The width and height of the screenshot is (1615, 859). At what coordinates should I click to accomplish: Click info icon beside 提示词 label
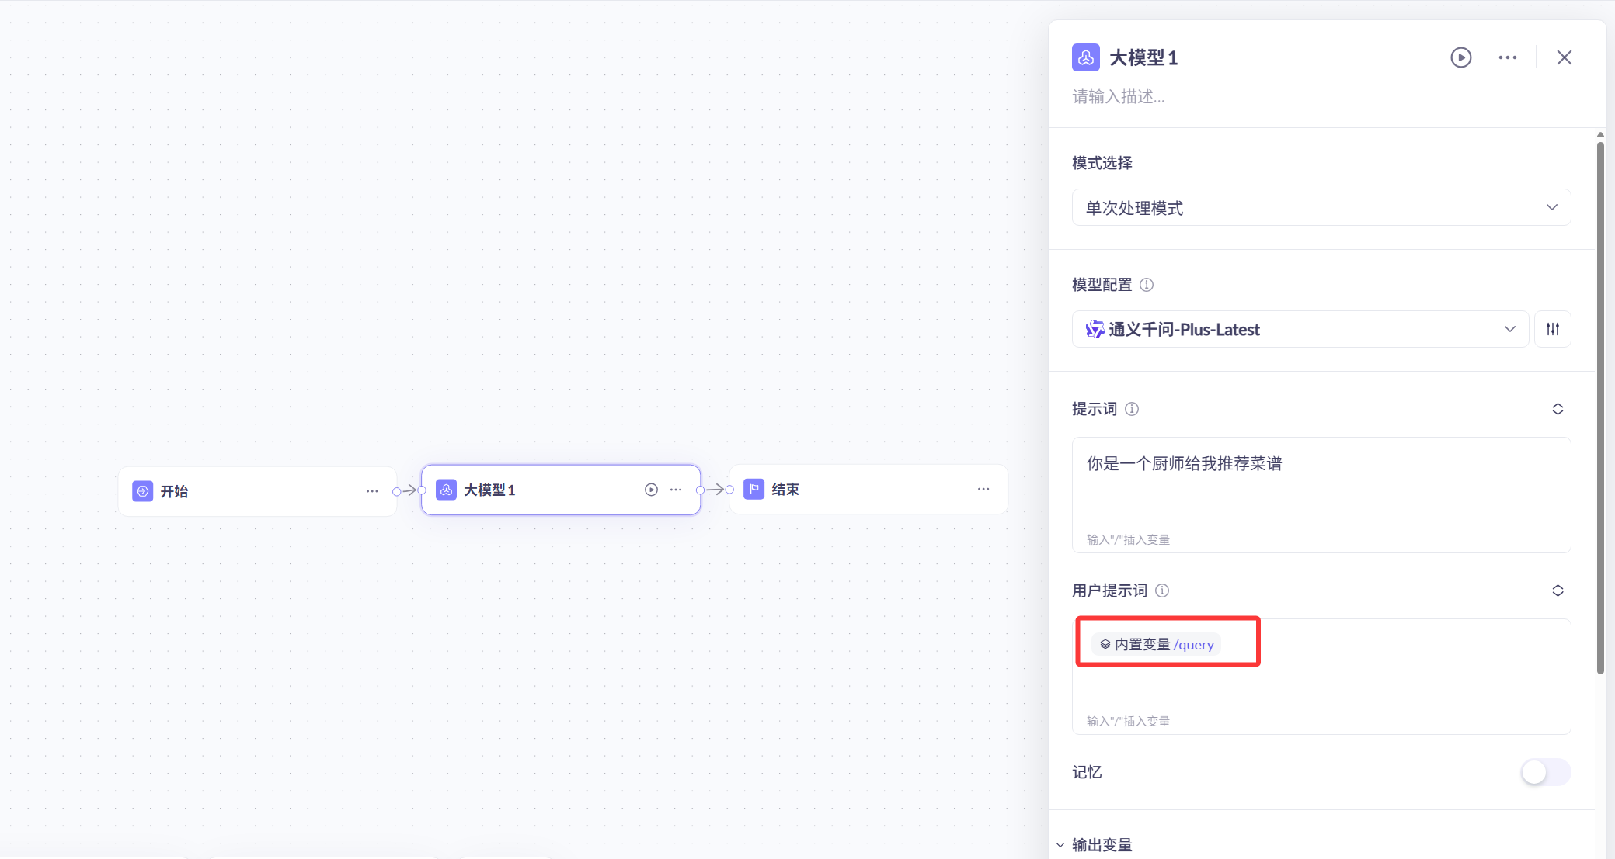[x=1132, y=409]
